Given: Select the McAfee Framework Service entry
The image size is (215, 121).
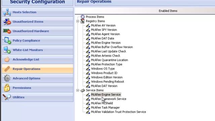Looking at the screenshot, I should pyautogui.click(x=109, y=99).
